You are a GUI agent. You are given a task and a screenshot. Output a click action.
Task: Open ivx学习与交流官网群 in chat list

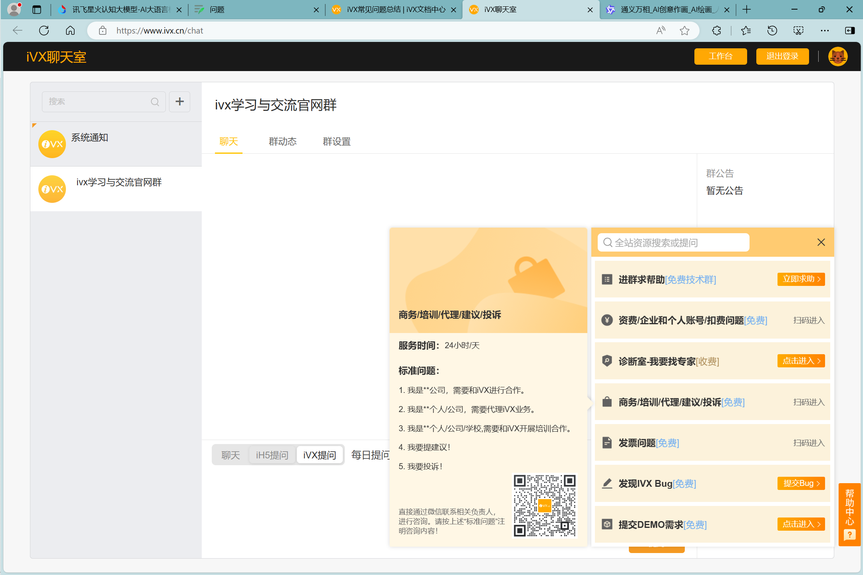pos(116,189)
